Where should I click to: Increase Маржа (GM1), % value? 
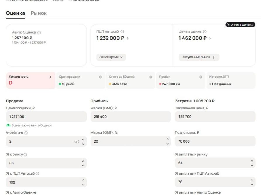click(167, 139)
